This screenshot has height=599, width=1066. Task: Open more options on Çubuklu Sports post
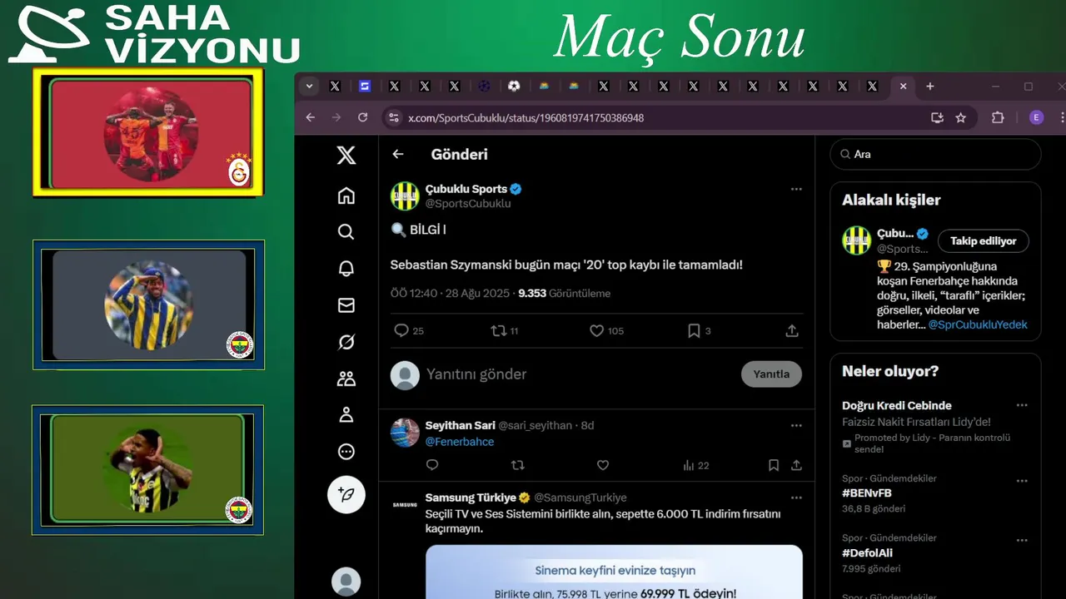pos(796,189)
